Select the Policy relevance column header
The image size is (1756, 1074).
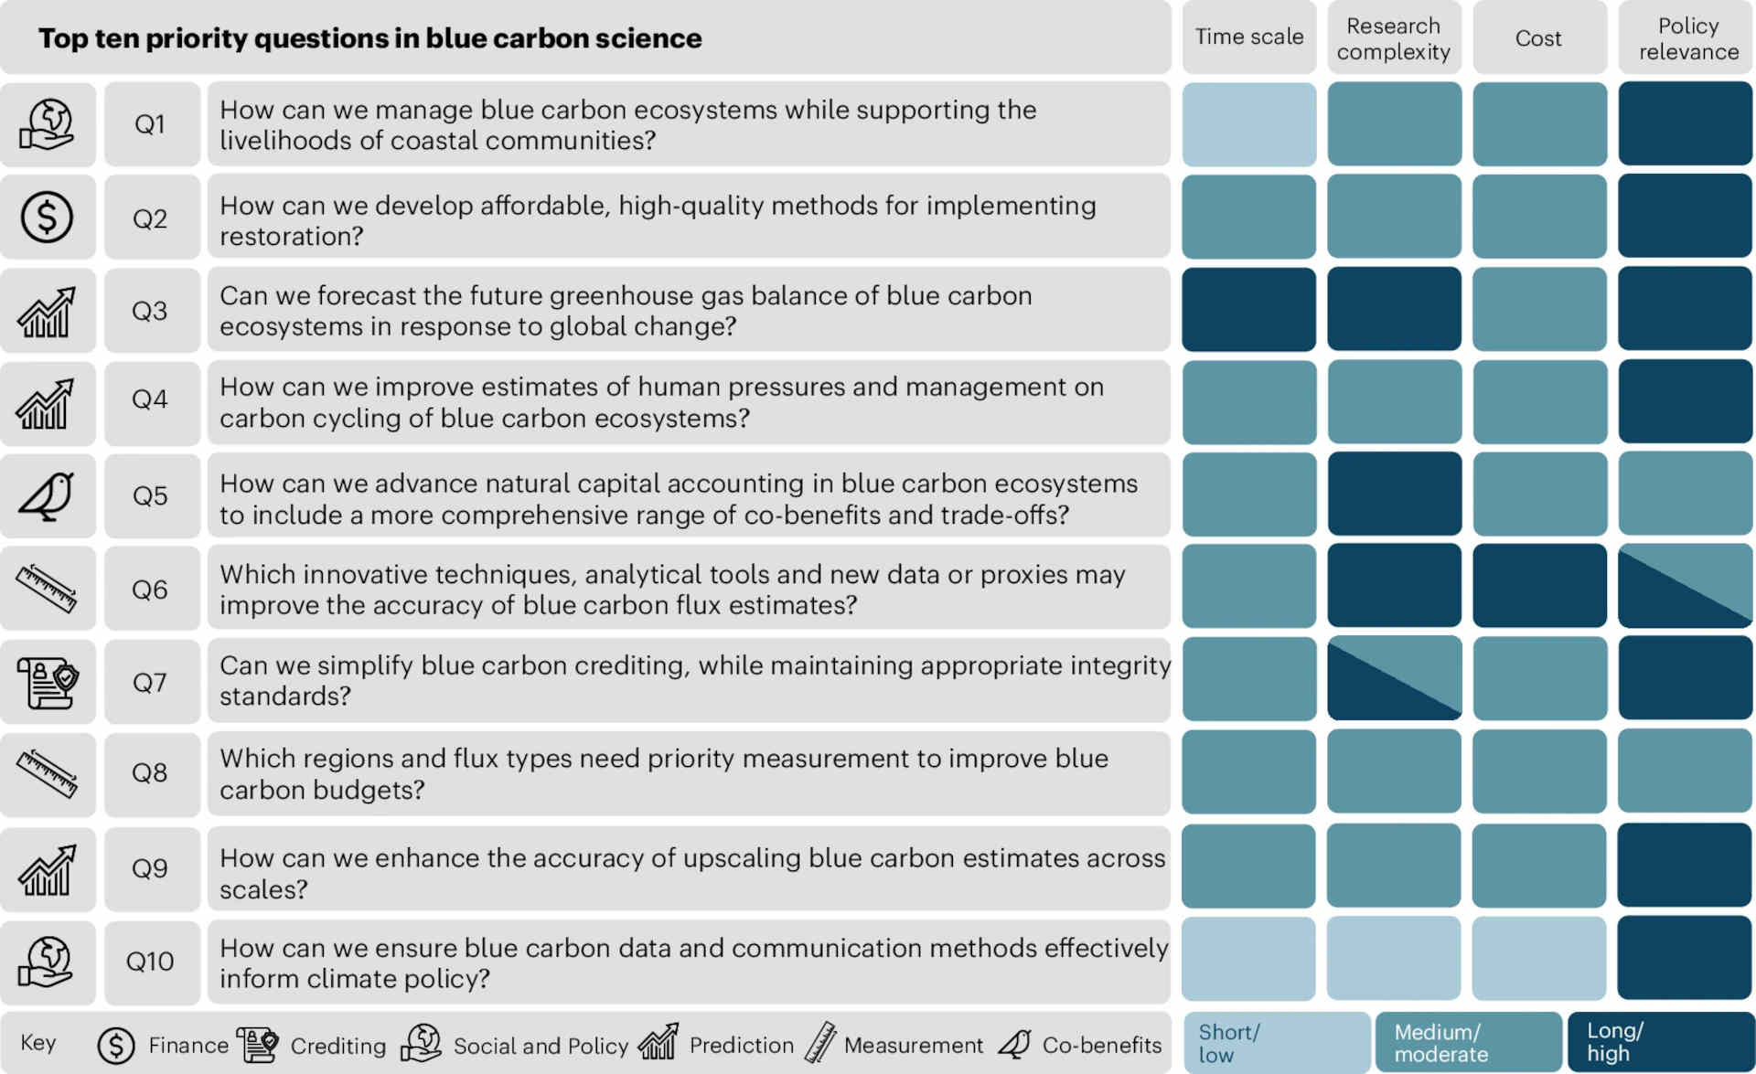1686,37
